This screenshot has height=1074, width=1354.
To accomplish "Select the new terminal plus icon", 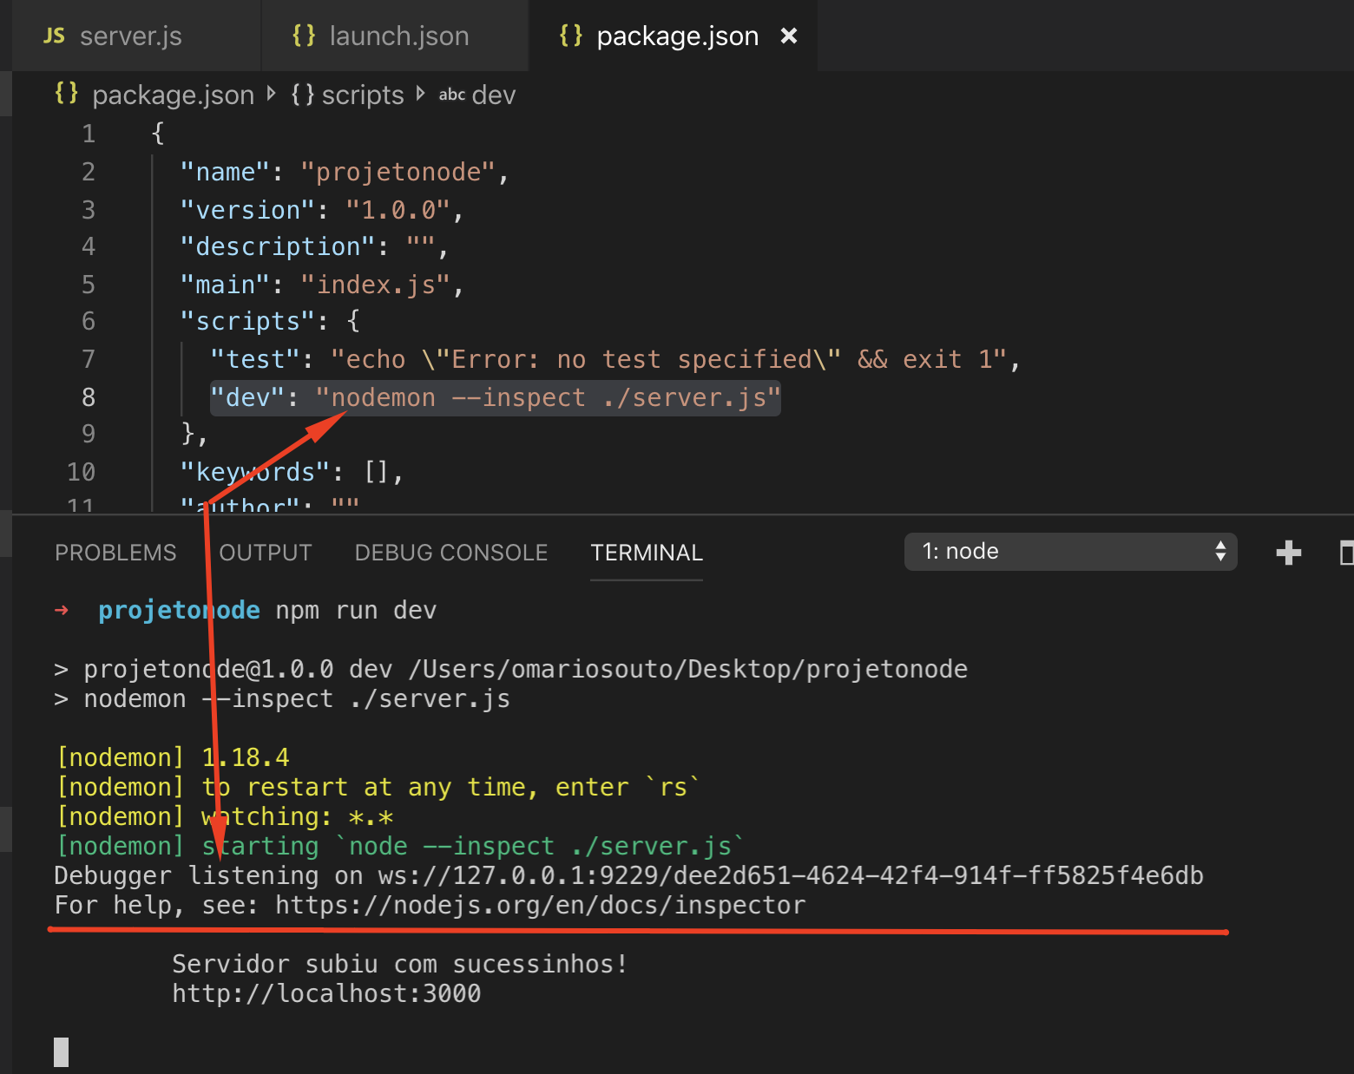I will [1288, 552].
